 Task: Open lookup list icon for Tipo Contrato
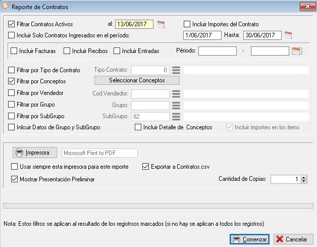point(176,70)
